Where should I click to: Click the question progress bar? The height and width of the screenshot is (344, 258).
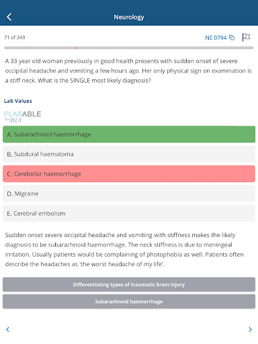[129, 48]
